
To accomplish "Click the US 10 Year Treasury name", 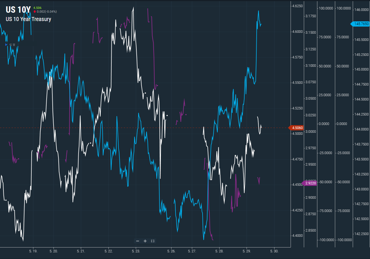I will tap(28, 19).
